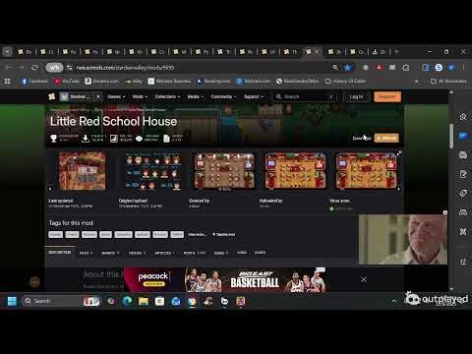The height and width of the screenshot is (354, 472).
Task: Click the orange Register button
Action: [x=387, y=96]
